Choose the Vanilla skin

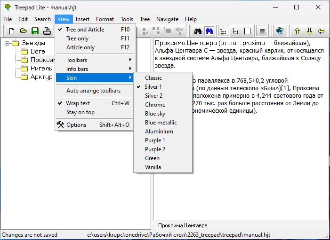163,167
